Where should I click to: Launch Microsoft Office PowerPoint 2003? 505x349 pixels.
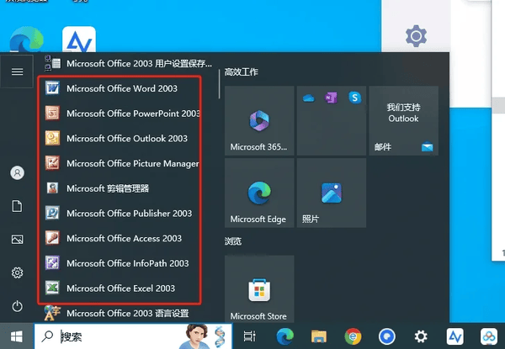point(120,114)
